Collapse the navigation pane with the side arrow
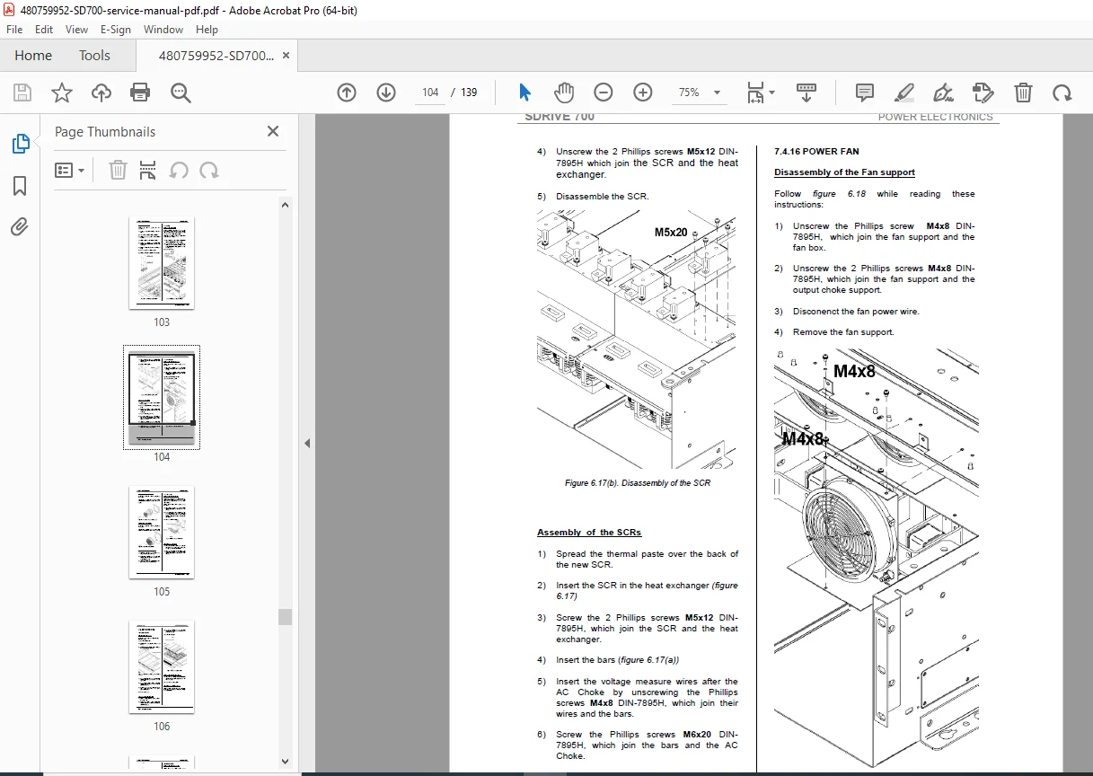 pyautogui.click(x=307, y=443)
